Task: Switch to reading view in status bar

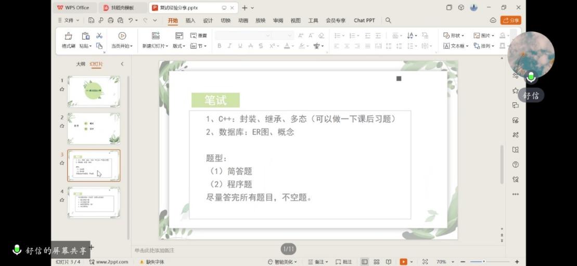Action: pyautogui.click(x=389, y=262)
